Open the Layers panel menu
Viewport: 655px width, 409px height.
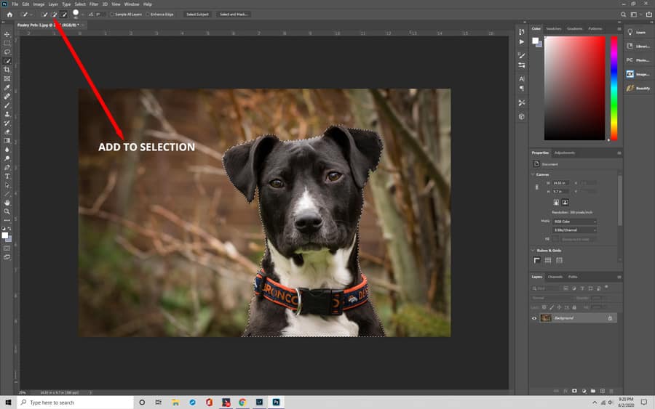tap(619, 277)
